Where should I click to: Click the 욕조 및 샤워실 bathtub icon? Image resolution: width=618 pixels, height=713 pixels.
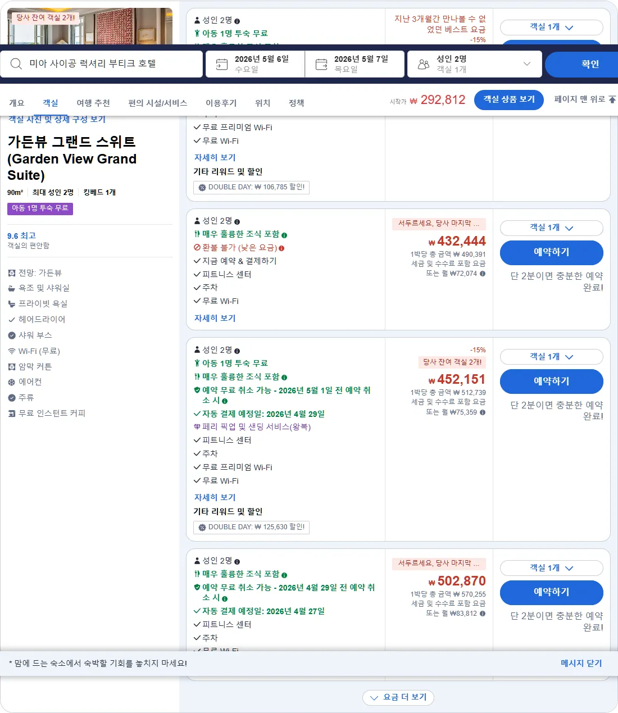12,288
